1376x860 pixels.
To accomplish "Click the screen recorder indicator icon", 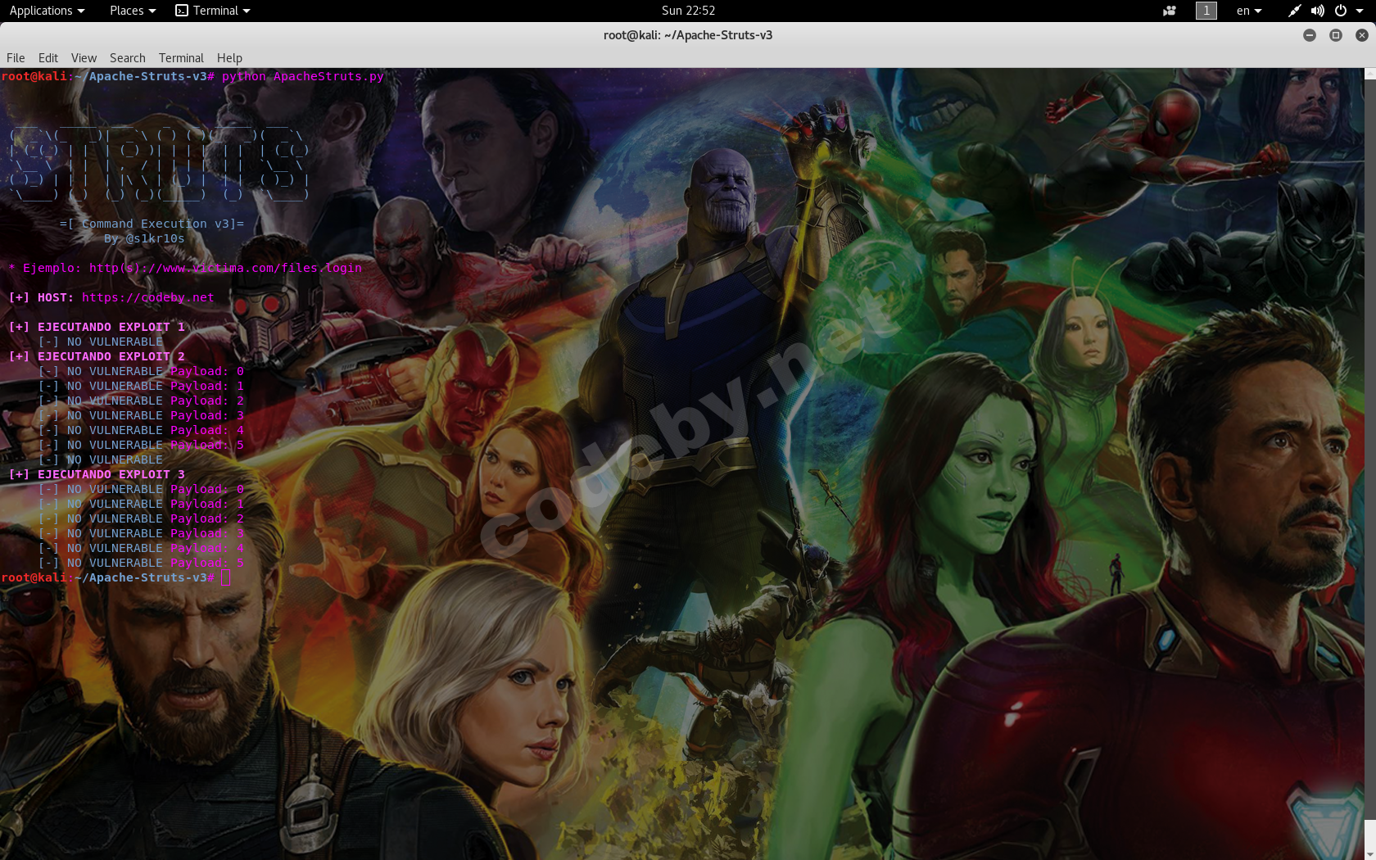I will [1169, 11].
